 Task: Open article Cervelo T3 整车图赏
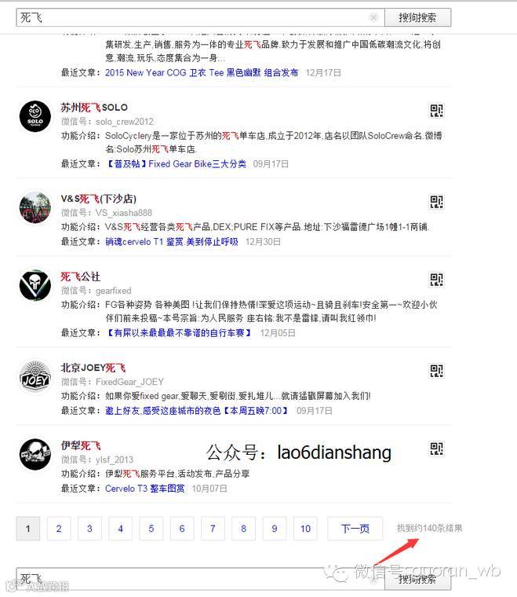145,489
